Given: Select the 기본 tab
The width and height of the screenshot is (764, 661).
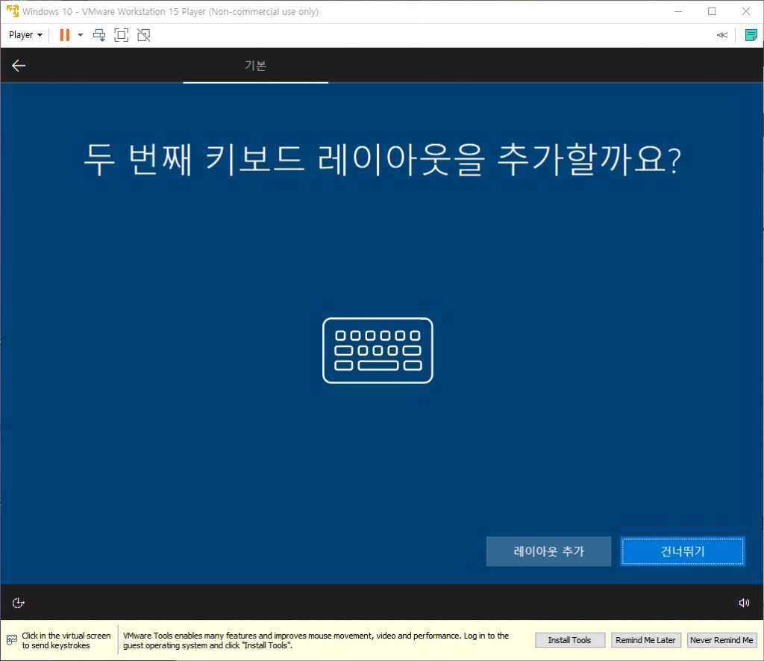Looking at the screenshot, I should point(255,66).
